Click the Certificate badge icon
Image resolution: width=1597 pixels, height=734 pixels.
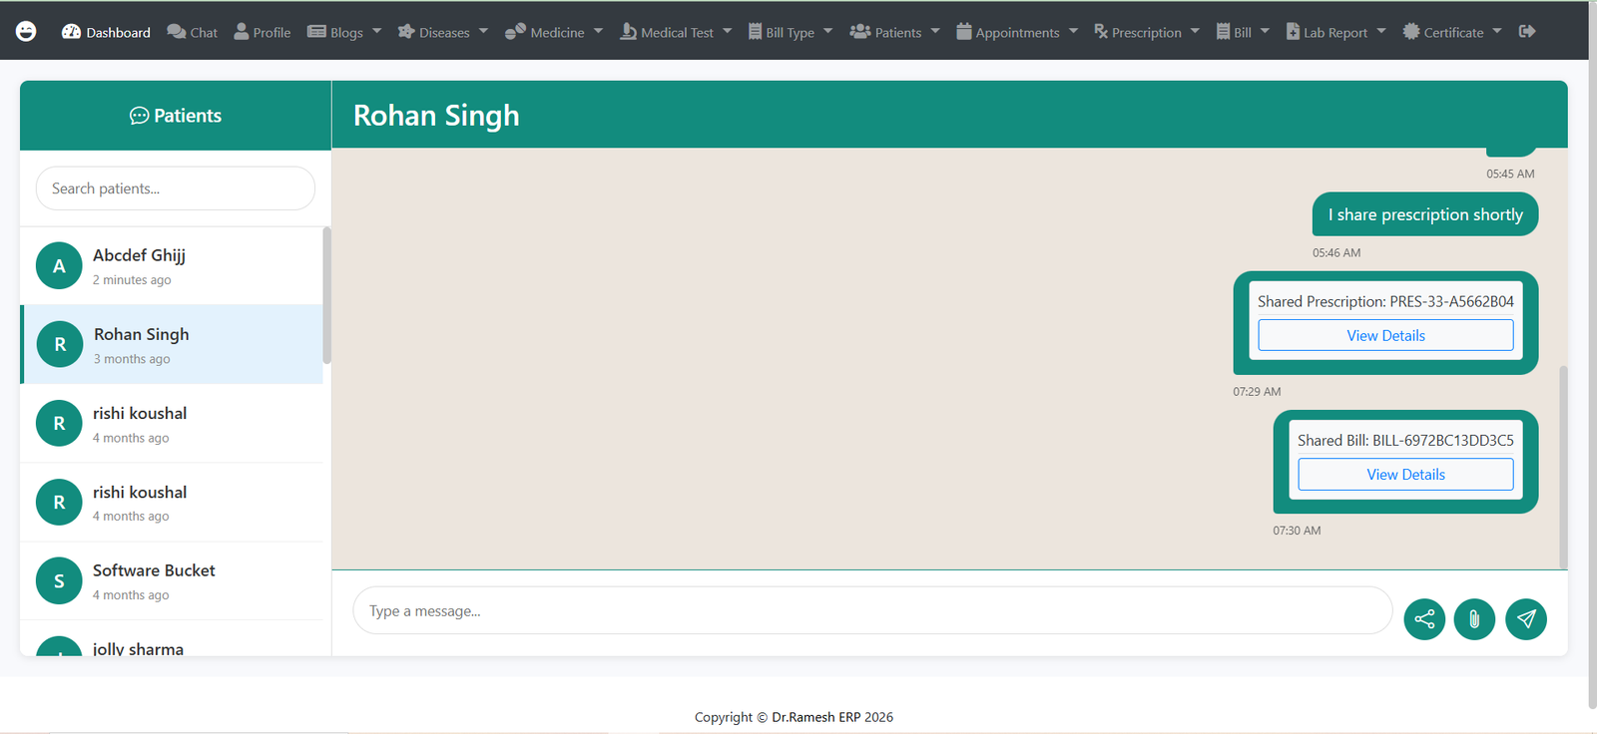coord(1411,32)
